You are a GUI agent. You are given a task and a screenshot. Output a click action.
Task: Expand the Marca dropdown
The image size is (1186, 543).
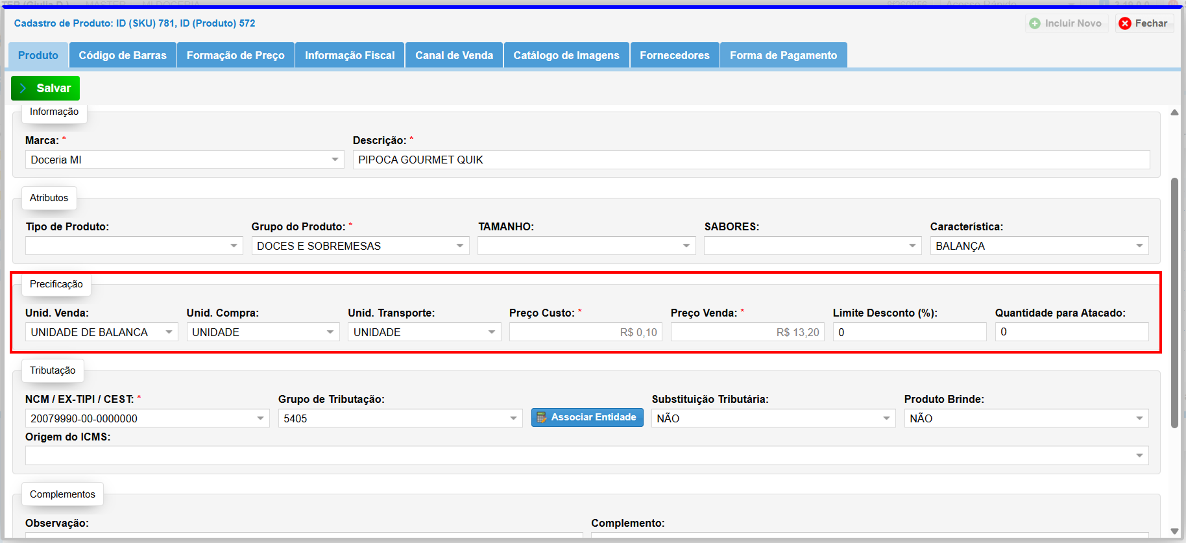pyautogui.click(x=335, y=160)
